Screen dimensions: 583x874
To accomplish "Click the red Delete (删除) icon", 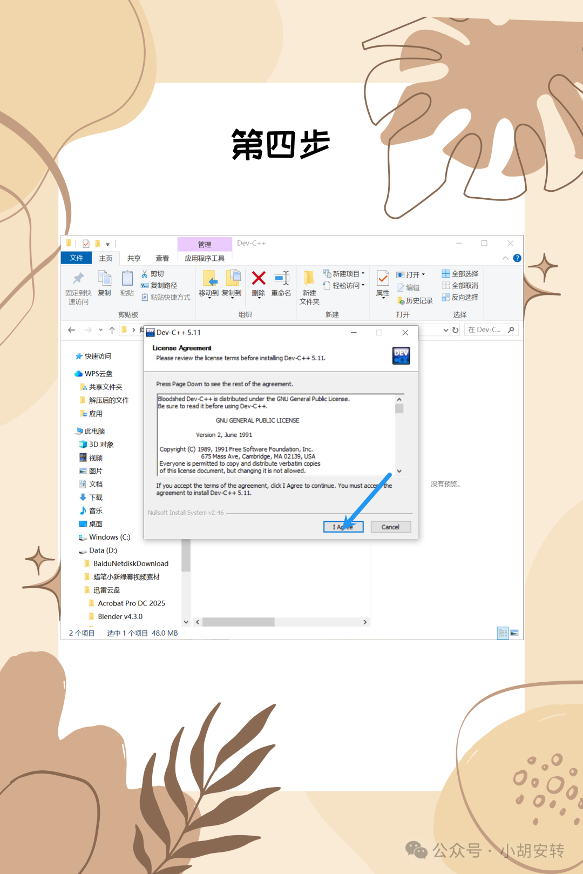I will (x=259, y=278).
